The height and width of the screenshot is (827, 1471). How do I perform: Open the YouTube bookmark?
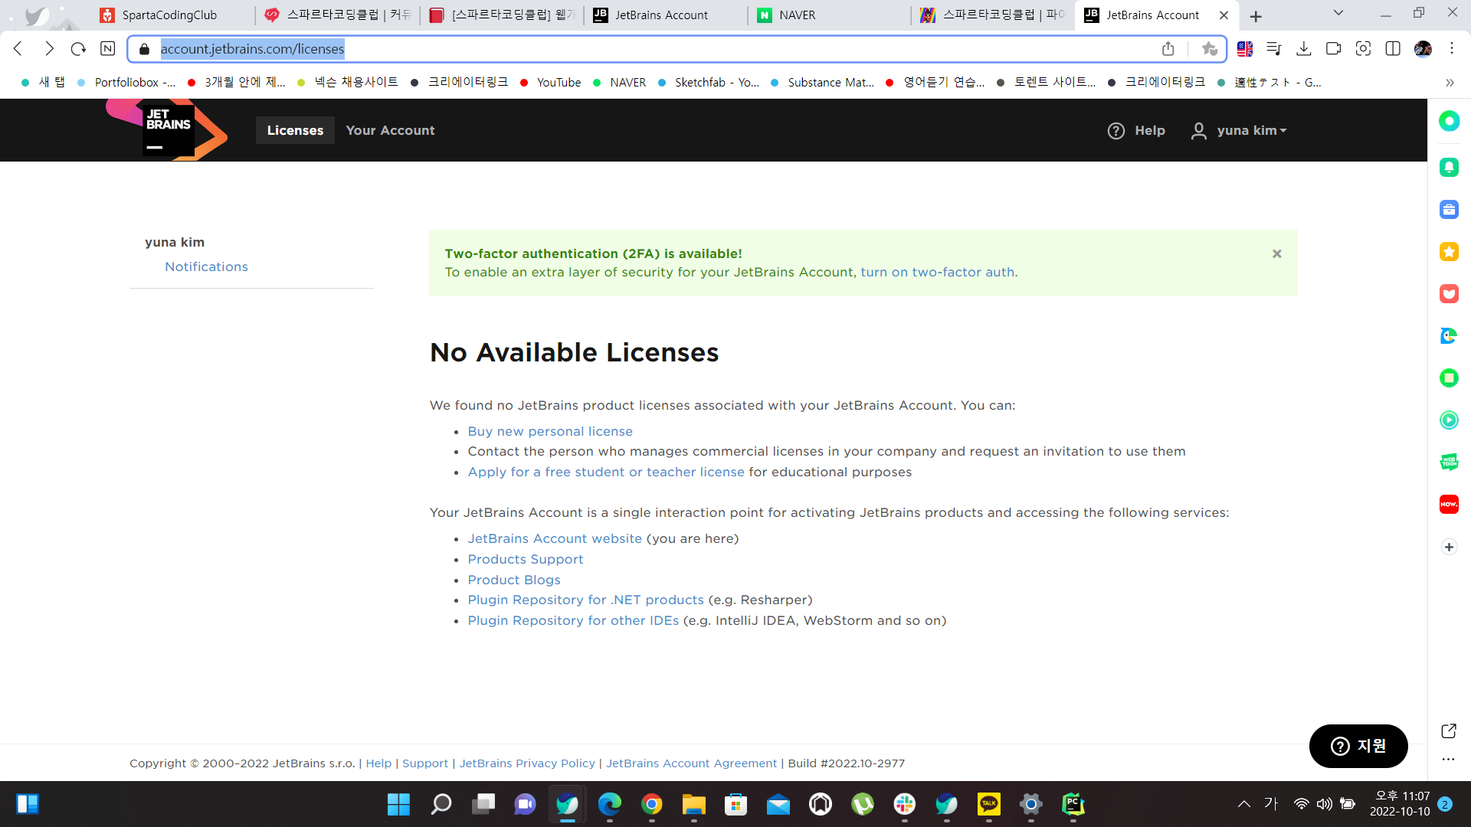coord(550,83)
